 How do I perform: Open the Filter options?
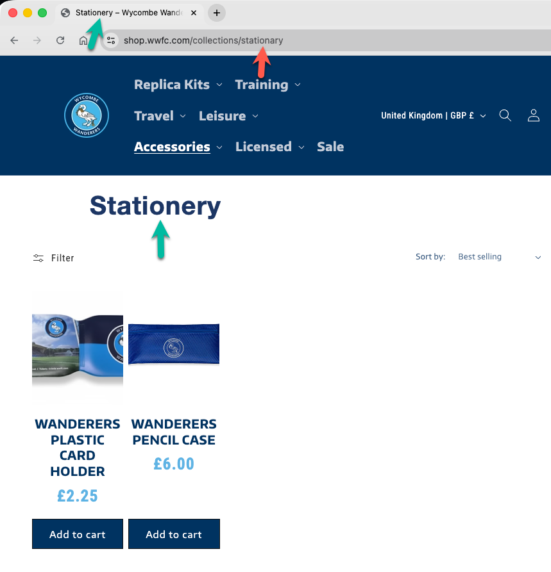pos(54,258)
